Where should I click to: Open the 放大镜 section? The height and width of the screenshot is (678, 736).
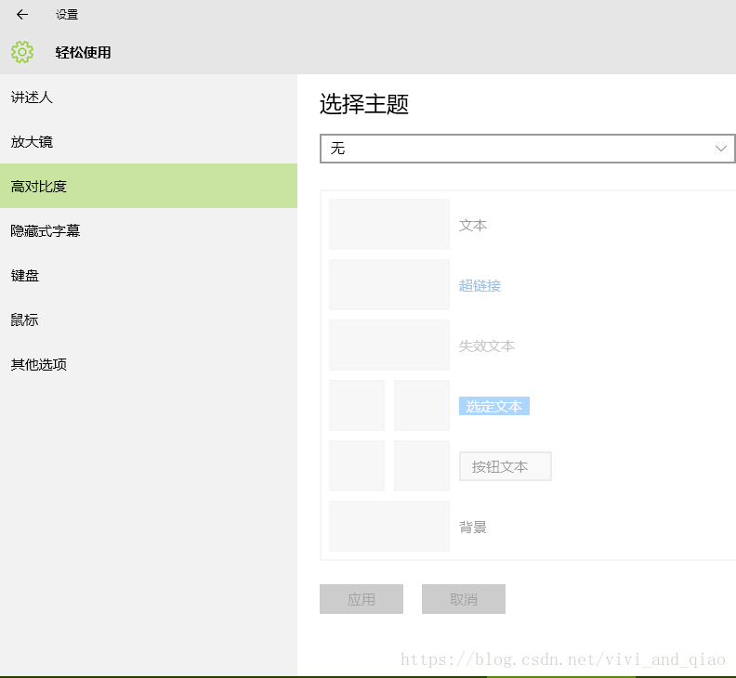pyautogui.click(x=149, y=142)
